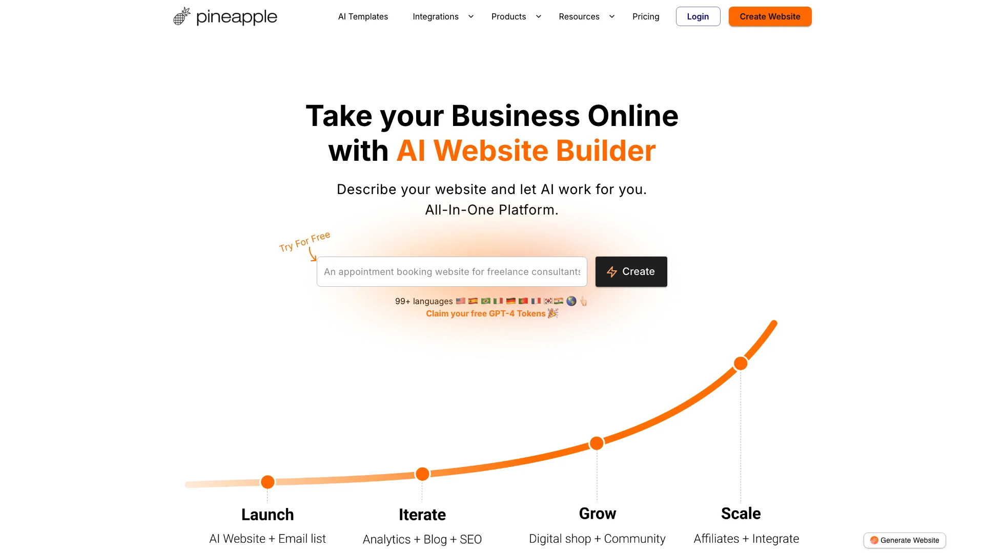
Task: Click the Pineapple logo icon
Action: 180,16
